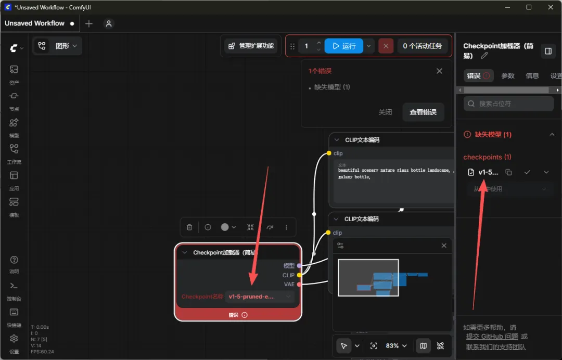Open the user account icon
This screenshot has height=360, width=562.
coord(109,23)
